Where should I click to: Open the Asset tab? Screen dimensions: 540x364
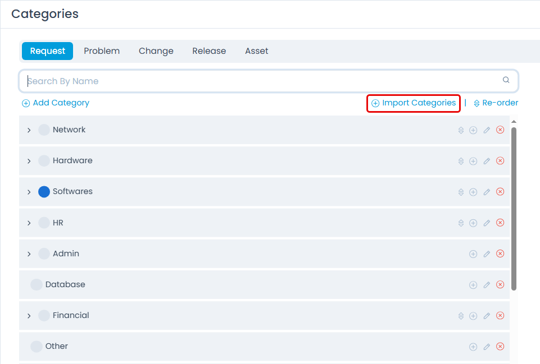pyautogui.click(x=256, y=50)
